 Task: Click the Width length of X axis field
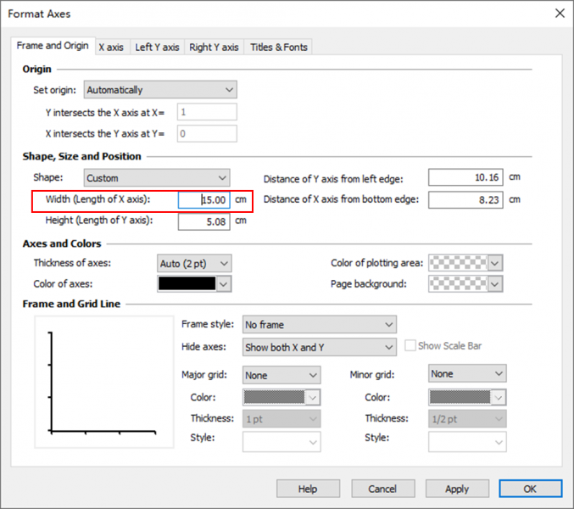click(203, 200)
